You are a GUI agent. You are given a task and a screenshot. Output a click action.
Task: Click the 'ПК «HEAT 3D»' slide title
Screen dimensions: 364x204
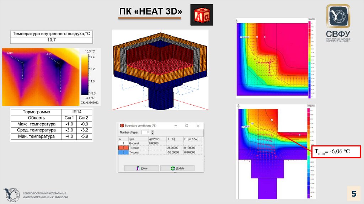pos(150,11)
